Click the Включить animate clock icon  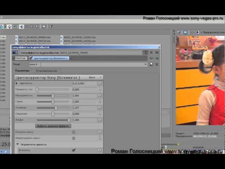click(100, 150)
